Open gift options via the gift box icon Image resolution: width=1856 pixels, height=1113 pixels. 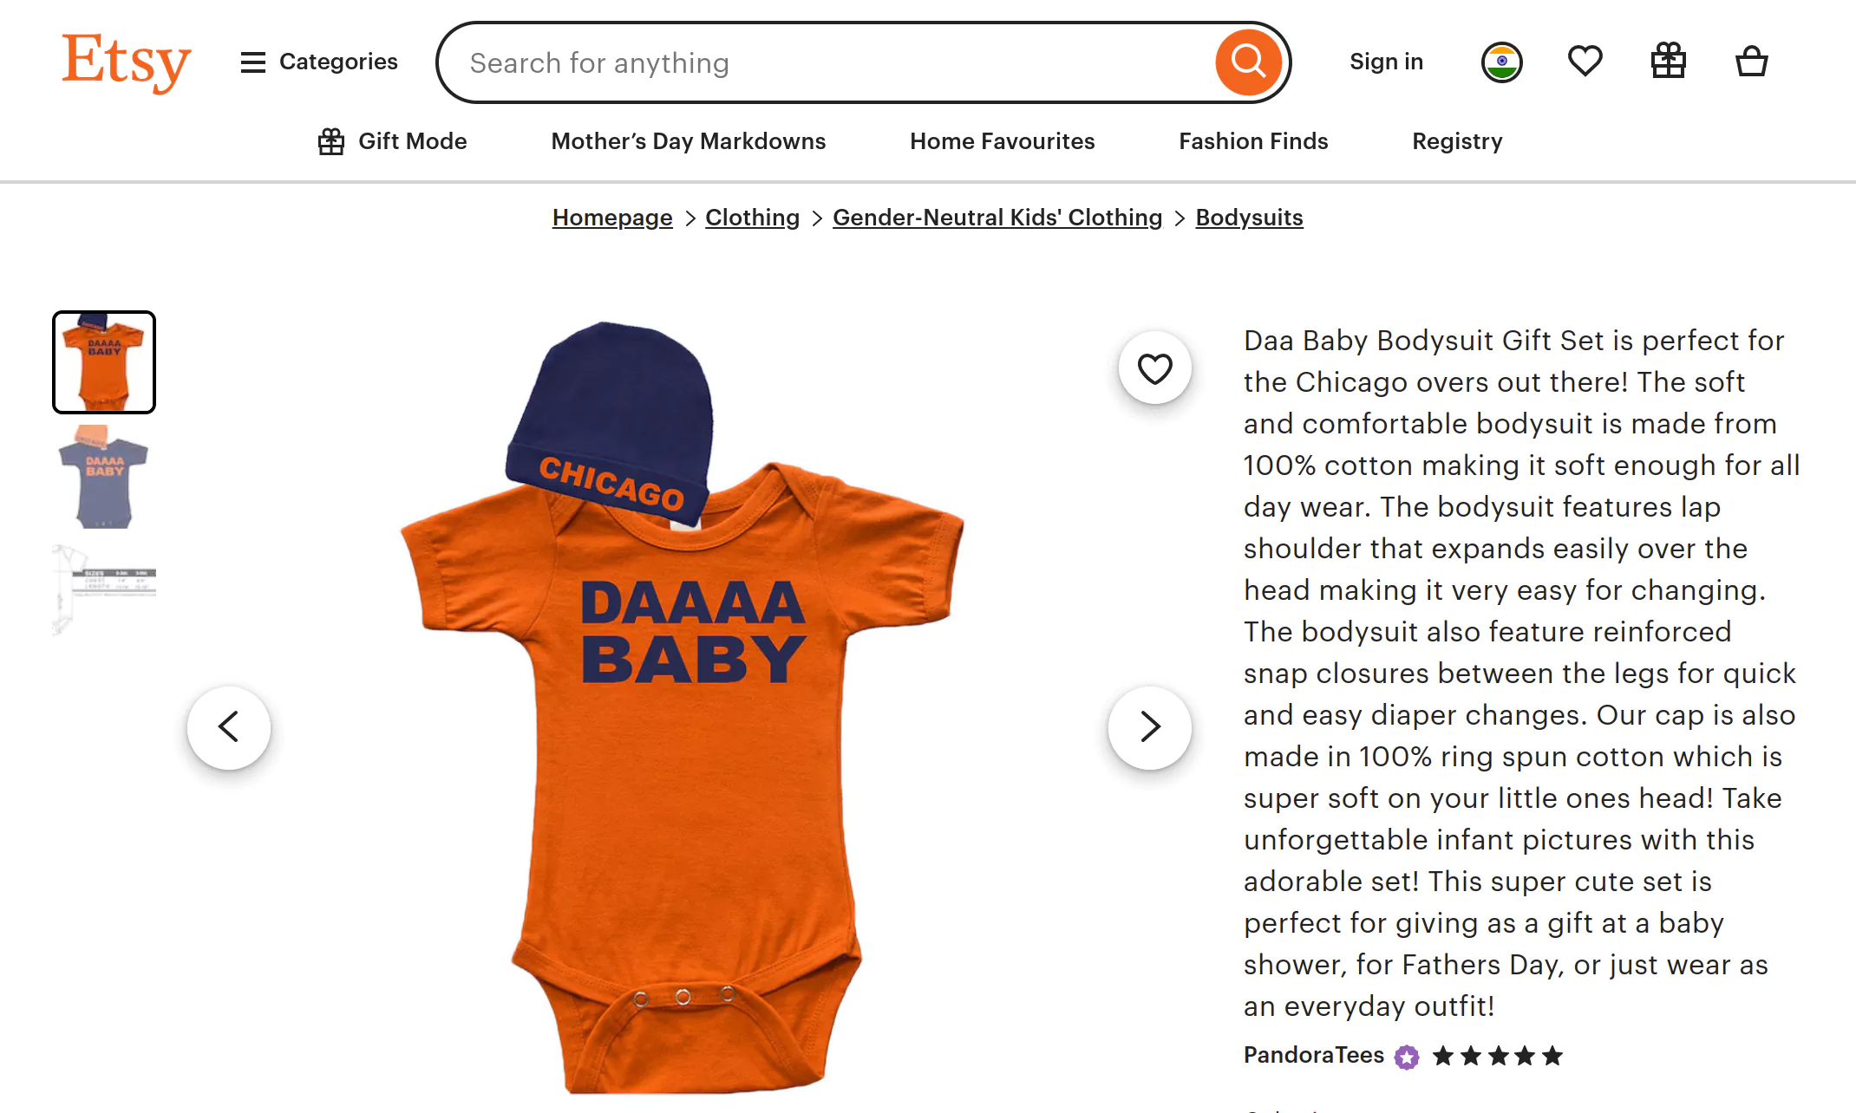point(1668,61)
